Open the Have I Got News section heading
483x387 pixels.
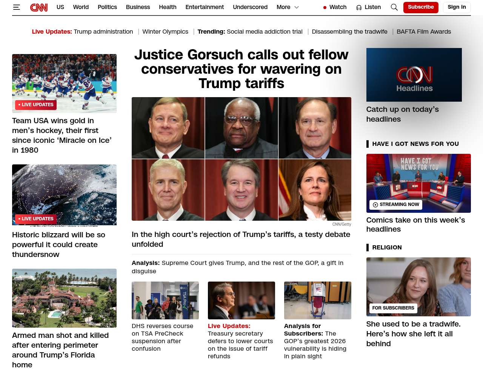415,144
